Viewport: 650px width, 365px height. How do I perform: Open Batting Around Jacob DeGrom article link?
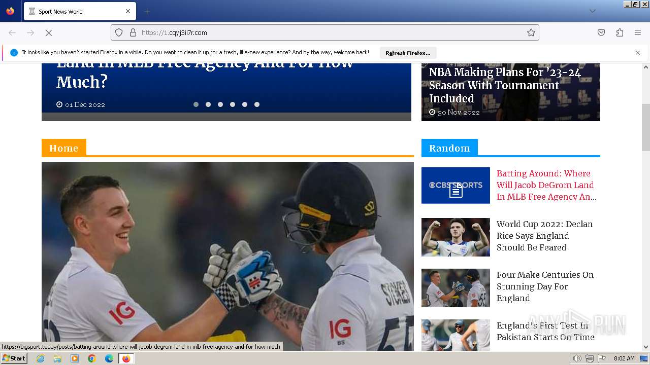[546, 185]
